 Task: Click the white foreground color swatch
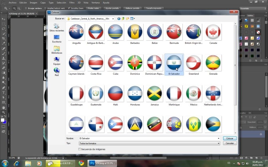(2, 120)
